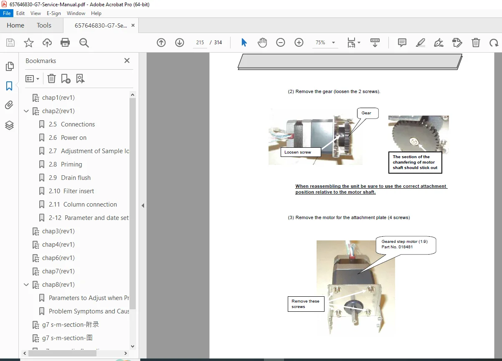Screen dimensions: 502x361
Task: Click the Save file icon
Action: (x=10, y=43)
